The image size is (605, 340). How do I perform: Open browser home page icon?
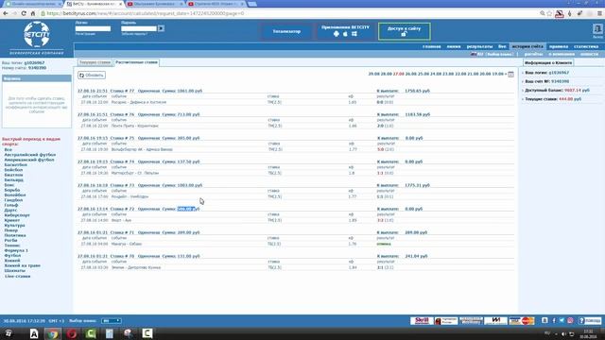coord(33,13)
